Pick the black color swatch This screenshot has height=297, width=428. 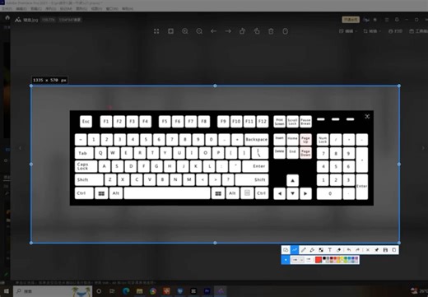click(324, 258)
